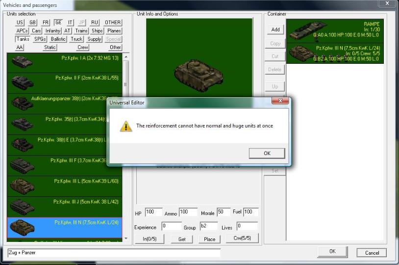Show the Ships unit category
This screenshot has height=265, width=399.
tap(97, 31)
